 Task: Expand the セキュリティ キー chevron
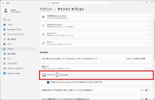[x=149, y=34]
